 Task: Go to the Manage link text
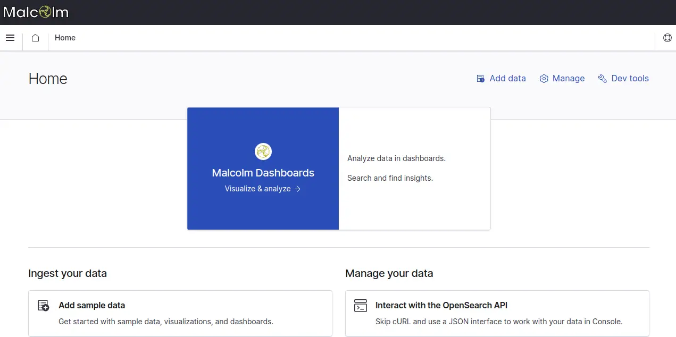(x=568, y=78)
